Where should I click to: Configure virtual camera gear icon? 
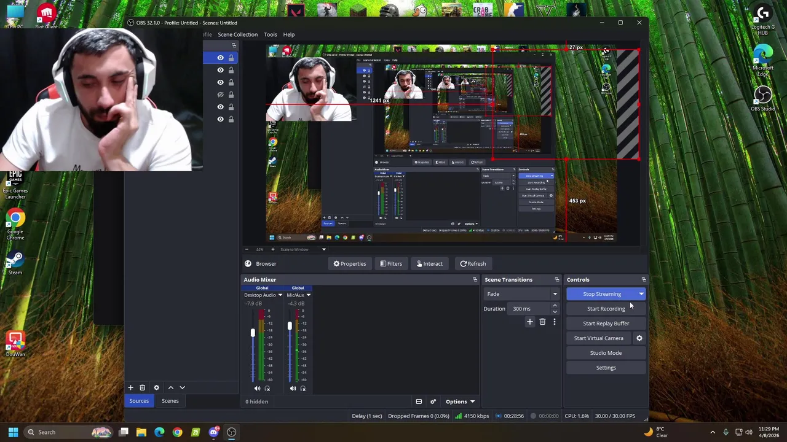[639, 338]
